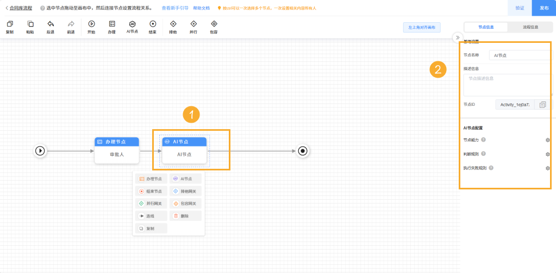Click the gear icon for 节点能力
Image resolution: width=556 pixels, height=273 pixels.
click(x=547, y=140)
